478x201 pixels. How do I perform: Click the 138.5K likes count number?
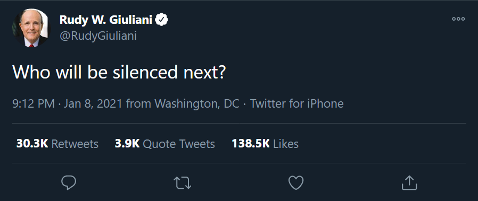251,144
